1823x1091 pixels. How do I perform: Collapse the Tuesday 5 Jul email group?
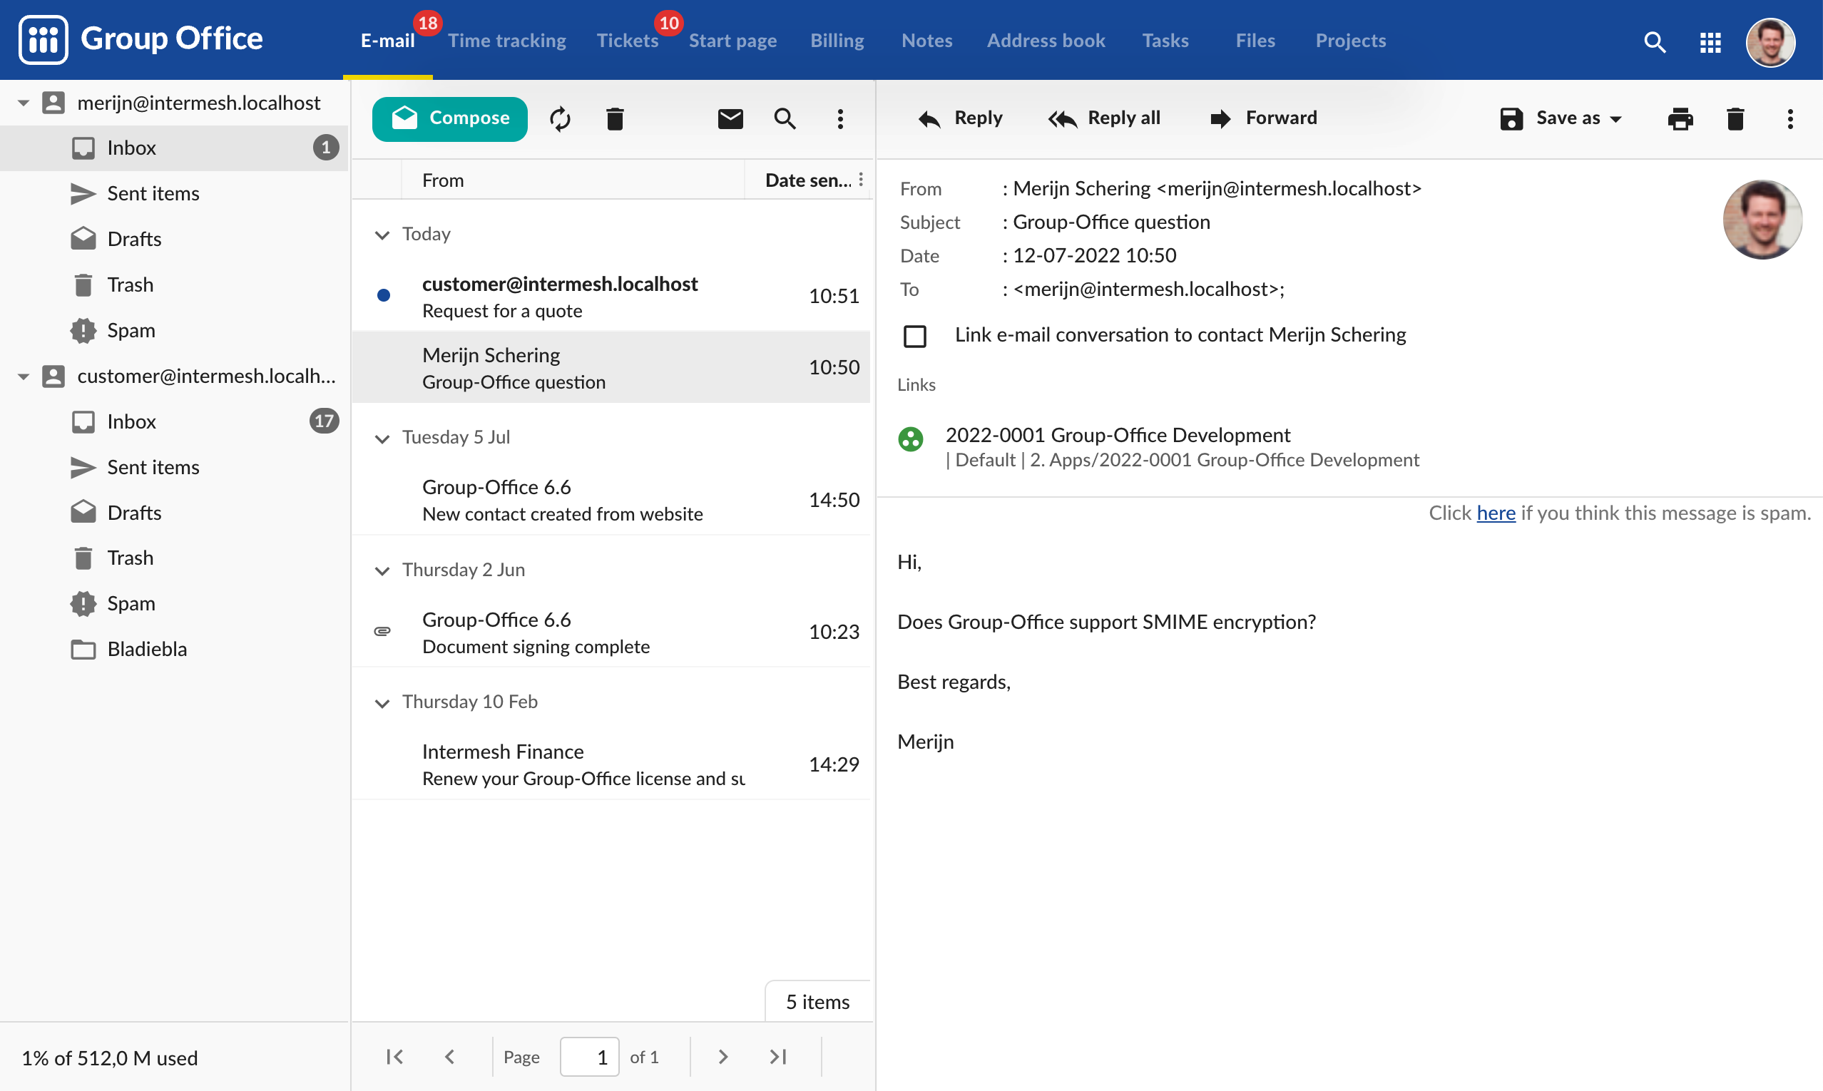click(382, 438)
